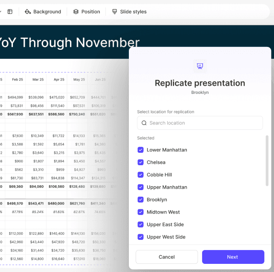Viewport: 274px width, 272px height.
Task: Click the Position layers icon
Action: (x=76, y=11)
